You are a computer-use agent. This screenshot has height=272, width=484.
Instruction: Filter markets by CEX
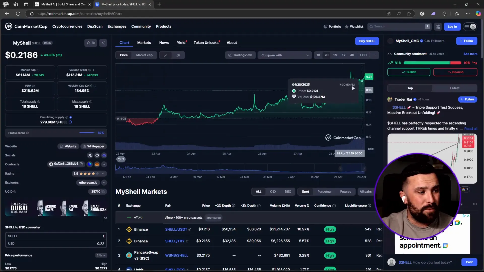coord(273,192)
